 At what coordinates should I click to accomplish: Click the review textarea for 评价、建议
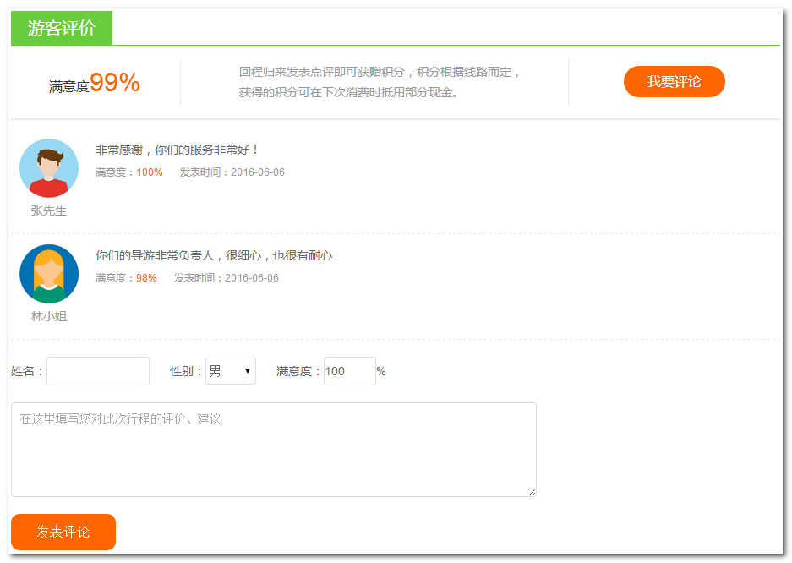(274, 450)
